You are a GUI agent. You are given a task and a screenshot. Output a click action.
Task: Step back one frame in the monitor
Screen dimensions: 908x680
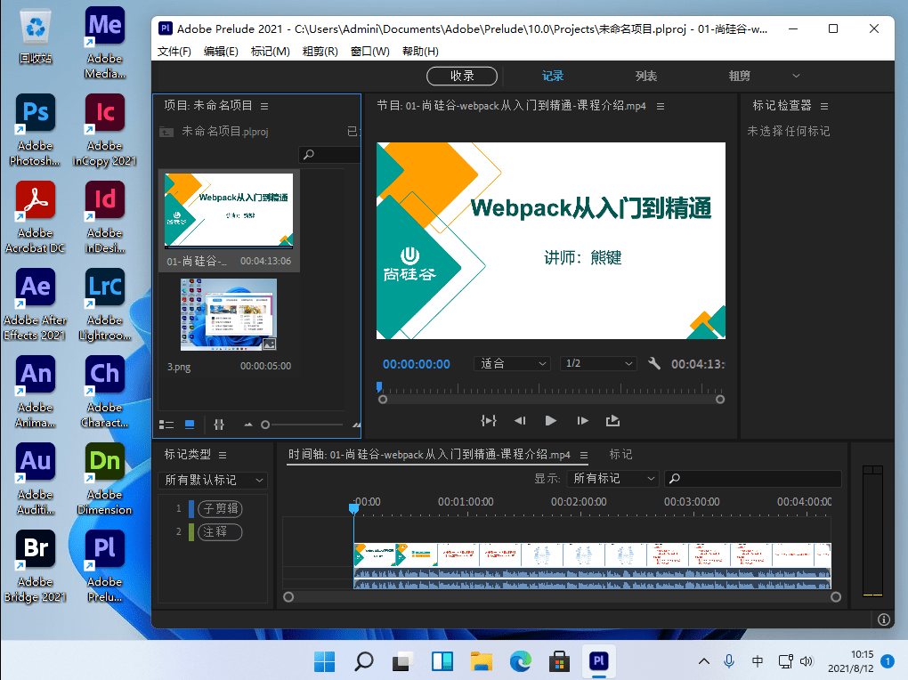520,421
